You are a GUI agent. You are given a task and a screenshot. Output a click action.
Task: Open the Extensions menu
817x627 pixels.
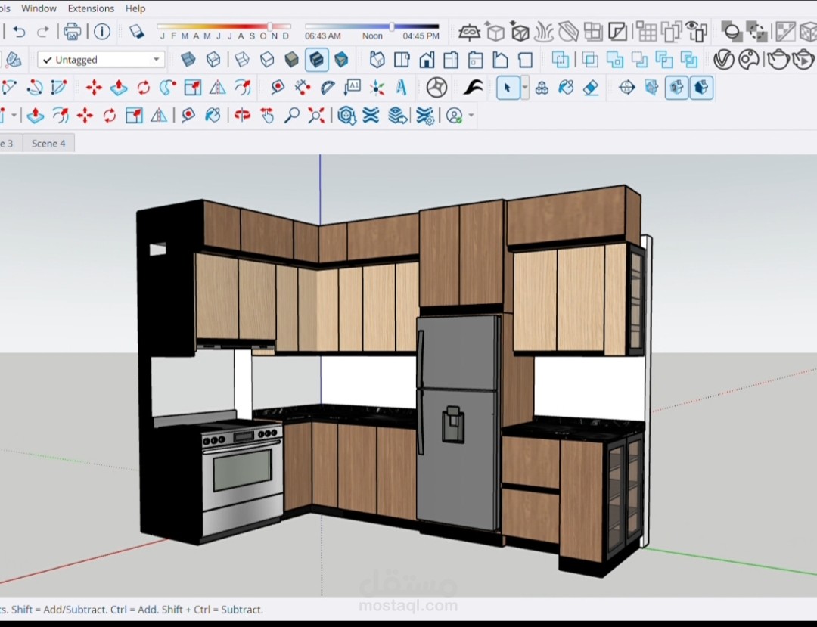click(91, 8)
